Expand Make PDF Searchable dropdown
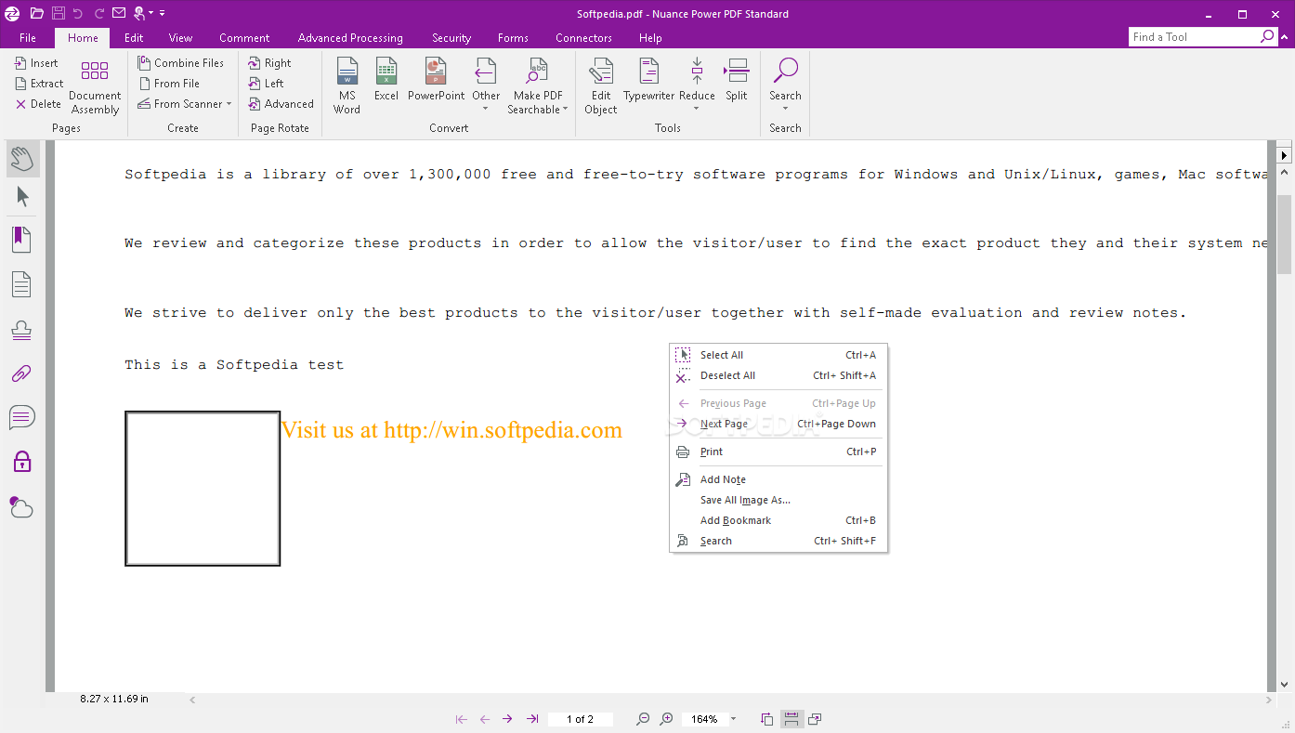Viewport: 1295px width, 733px height. [x=565, y=110]
